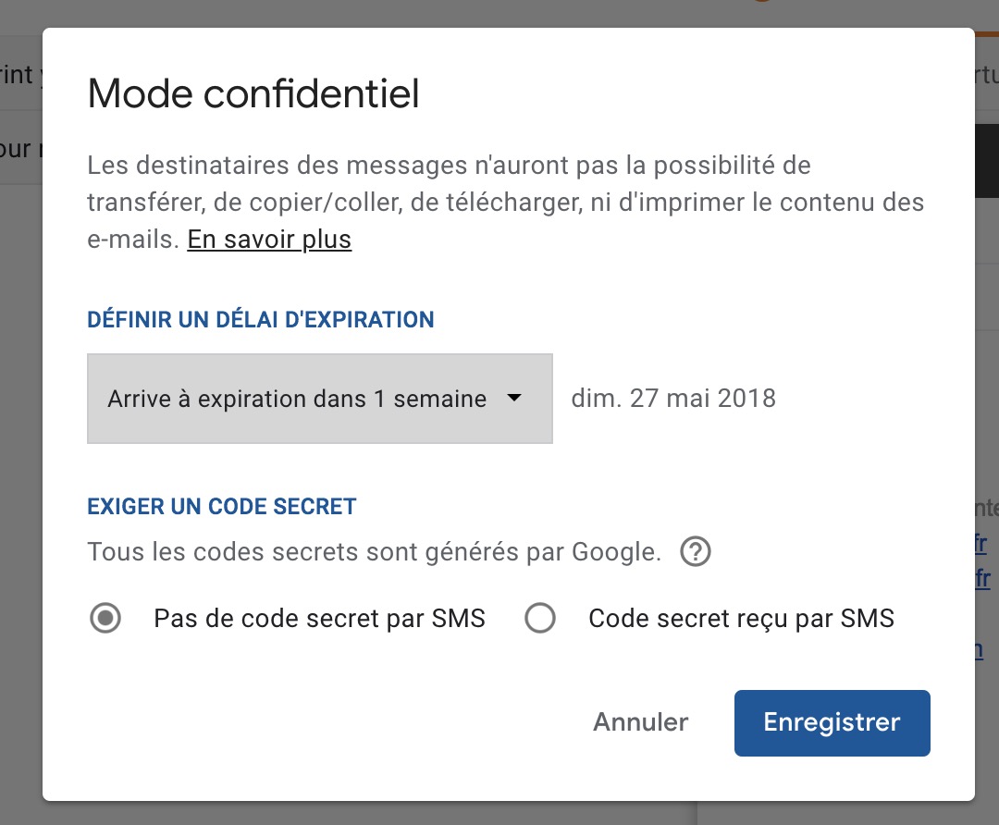Click the 'EXIGER UN CODE SECRET' heading
This screenshot has width=999, height=825.
pos(221,507)
